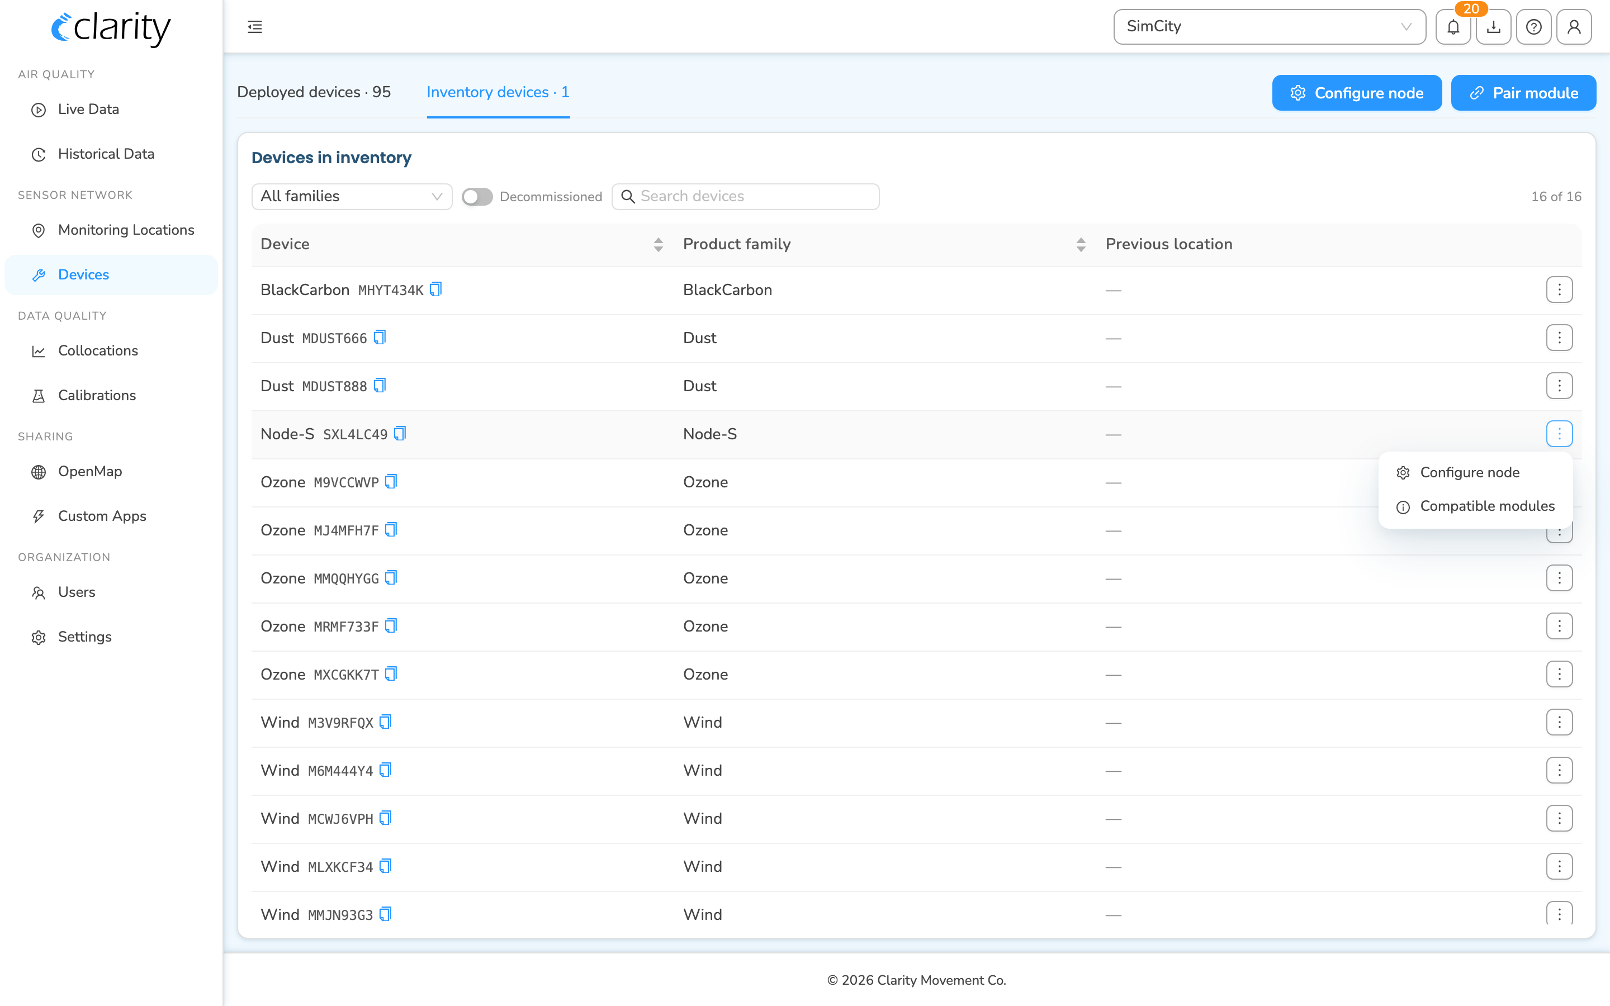Open actions menu for Ozone MRMF733F row

1560,626
